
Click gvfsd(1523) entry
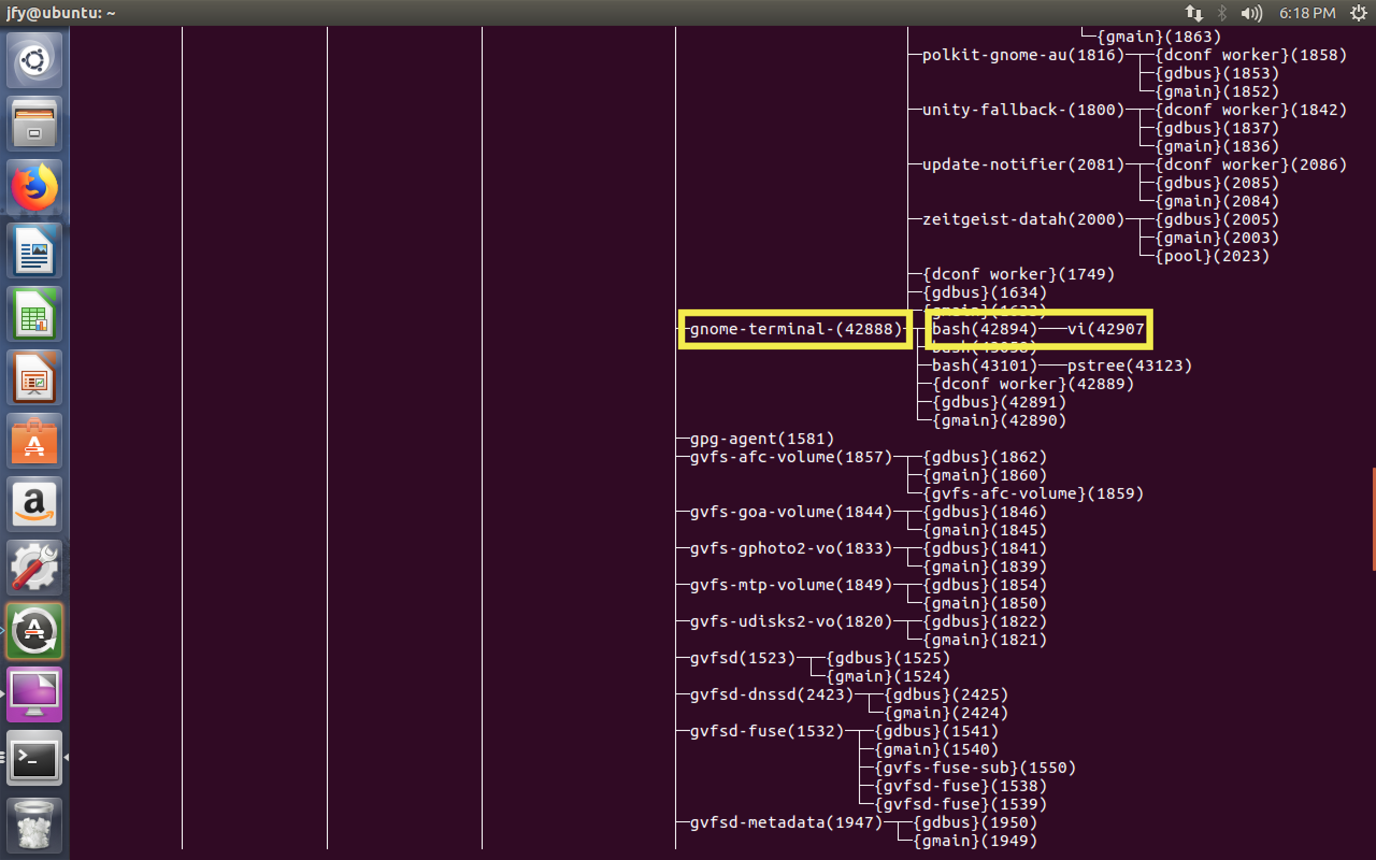743,657
